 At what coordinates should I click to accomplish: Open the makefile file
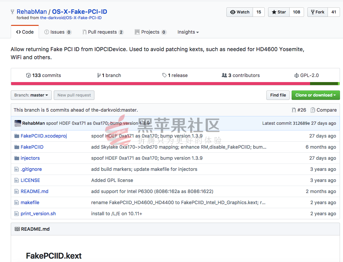coord(30,202)
